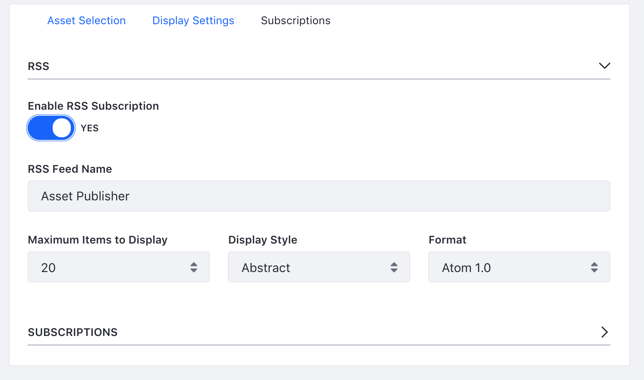
Task: Click the YES label beside the toggle
Action: 90,128
